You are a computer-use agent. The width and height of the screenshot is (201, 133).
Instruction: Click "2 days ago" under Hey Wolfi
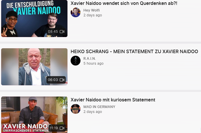tap(93, 15)
